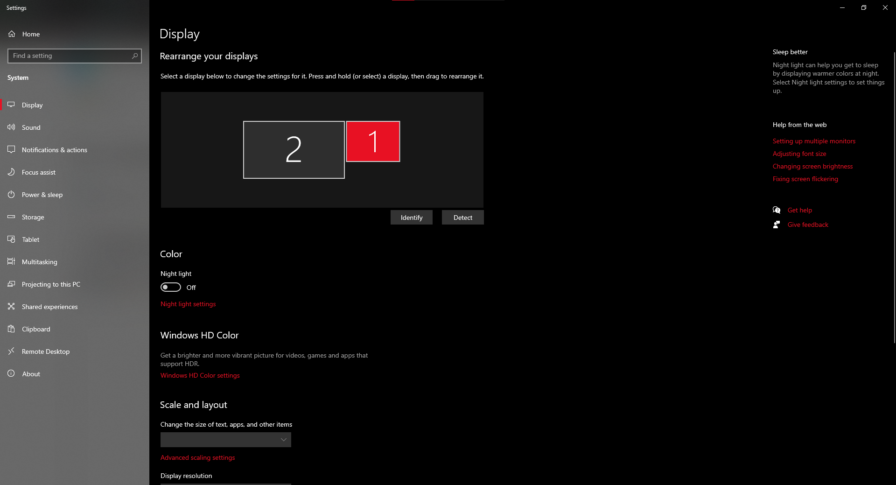Click the Home icon in sidebar
896x485 pixels.
pyautogui.click(x=12, y=34)
